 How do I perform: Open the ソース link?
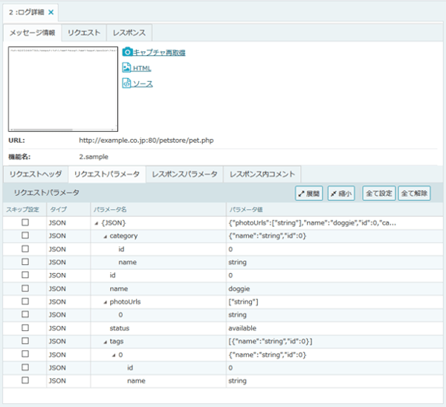[143, 84]
